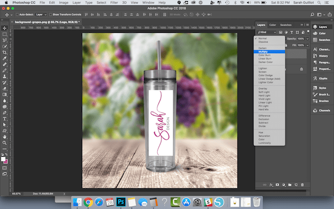
Task: Switch to the Swatches tab
Action: 286,25
